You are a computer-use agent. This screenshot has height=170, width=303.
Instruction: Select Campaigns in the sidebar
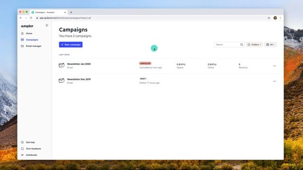32,40
